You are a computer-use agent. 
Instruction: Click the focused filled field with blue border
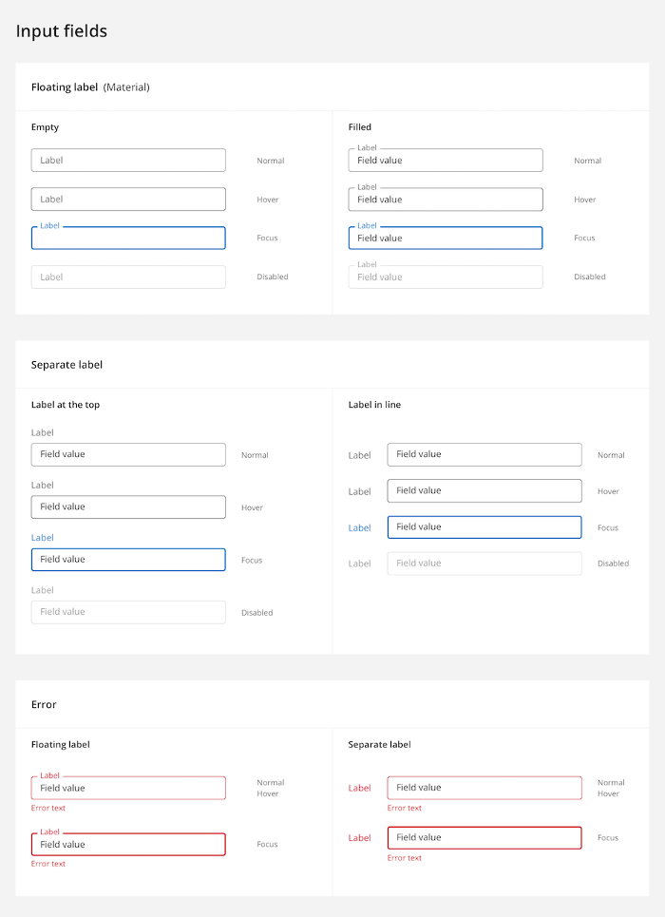[x=445, y=238]
